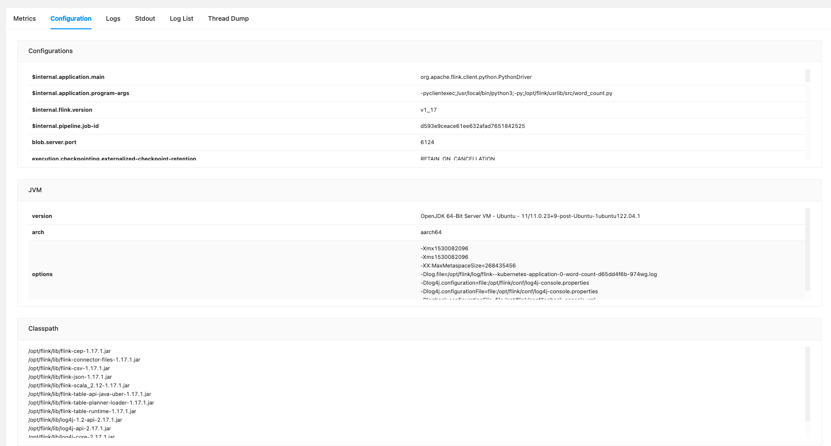
Task: Switch to the Metrics tab
Action: pos(24,19)
